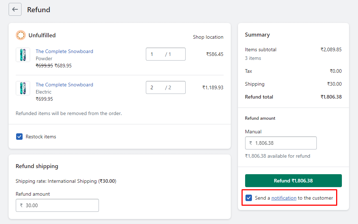Click the shipping Refund amount input
Viewport: 358px width, 224px height.
click(x=57, y=205)
